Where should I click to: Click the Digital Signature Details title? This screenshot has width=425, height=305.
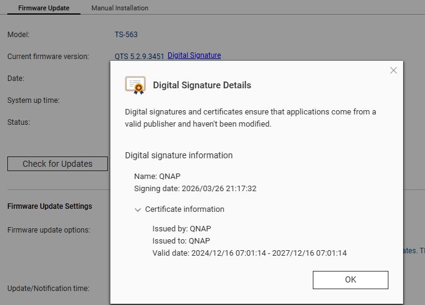(x=202, y=85)
